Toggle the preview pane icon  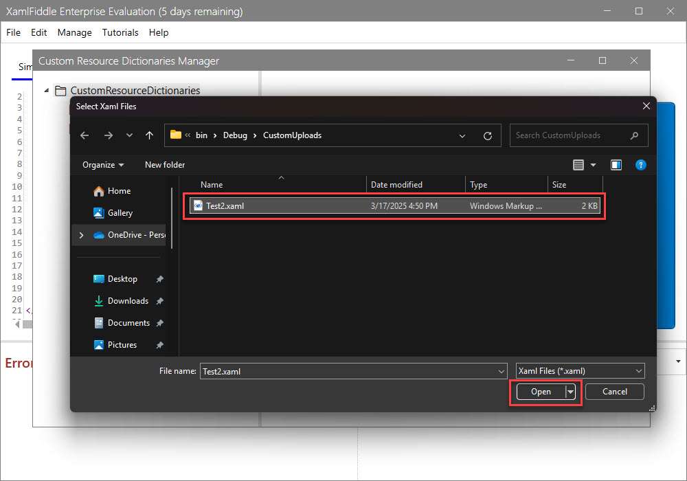(x=616, y=165)
